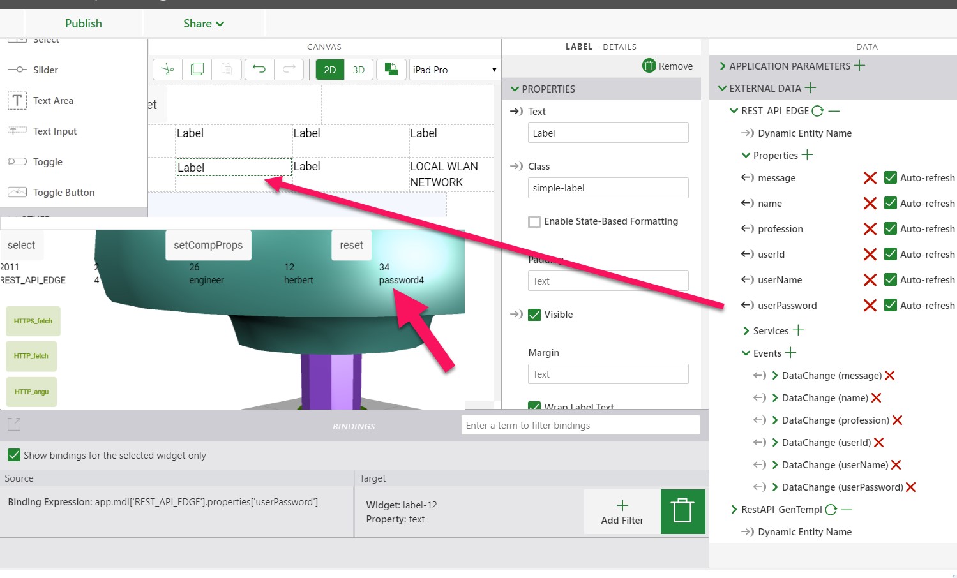Expand the APPLICATION PARAMETERS section
Viewport: 957px width, 578px height.
click(722, 66)
